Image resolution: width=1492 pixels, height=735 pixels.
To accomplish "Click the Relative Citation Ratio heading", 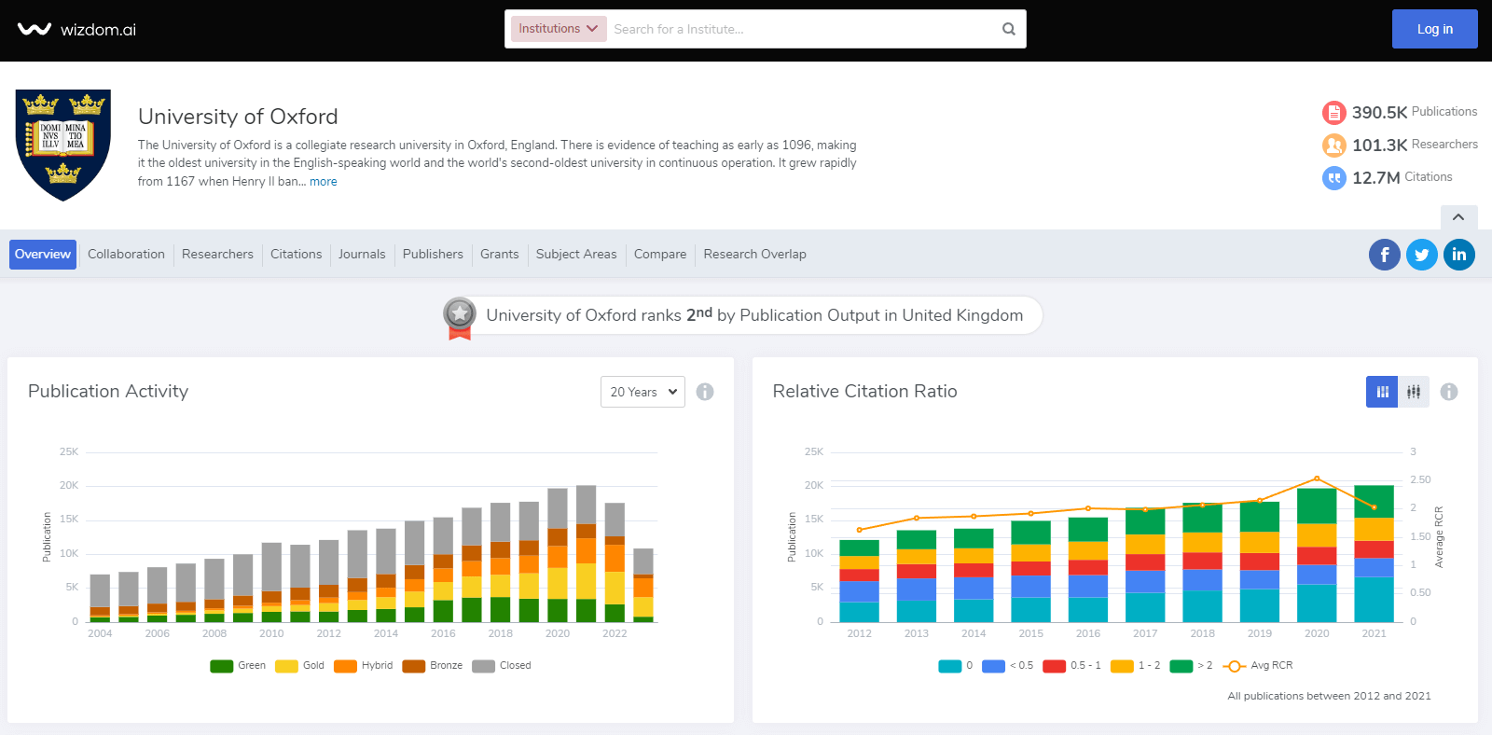I will point(864,392).
